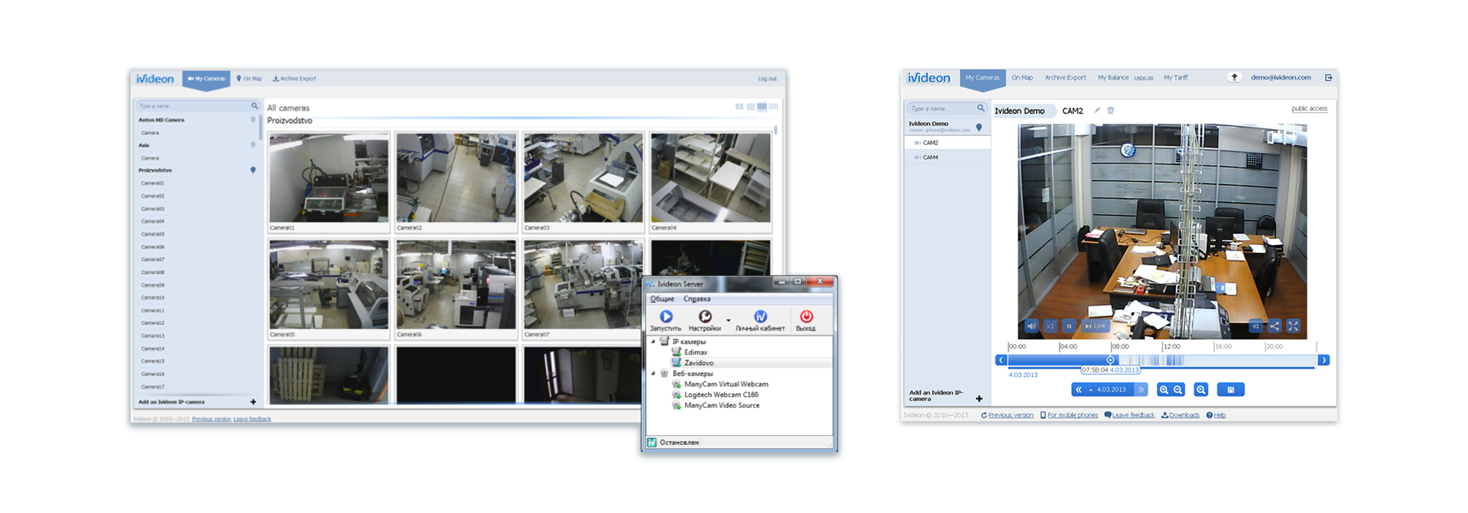The width and height of the screenshot is (1468, 513).
Task: Click the Запустить play icon in Ivideon Server
Action: tap(666, 316)
